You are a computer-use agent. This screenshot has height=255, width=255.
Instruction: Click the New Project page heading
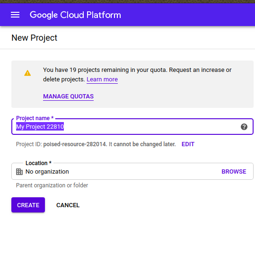(35, 38)
